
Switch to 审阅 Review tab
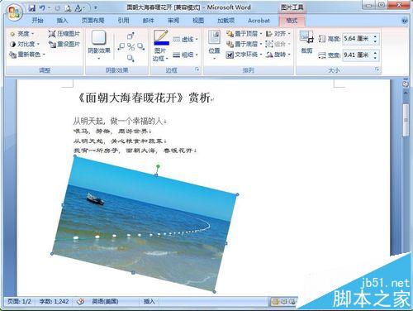point(173,21)
